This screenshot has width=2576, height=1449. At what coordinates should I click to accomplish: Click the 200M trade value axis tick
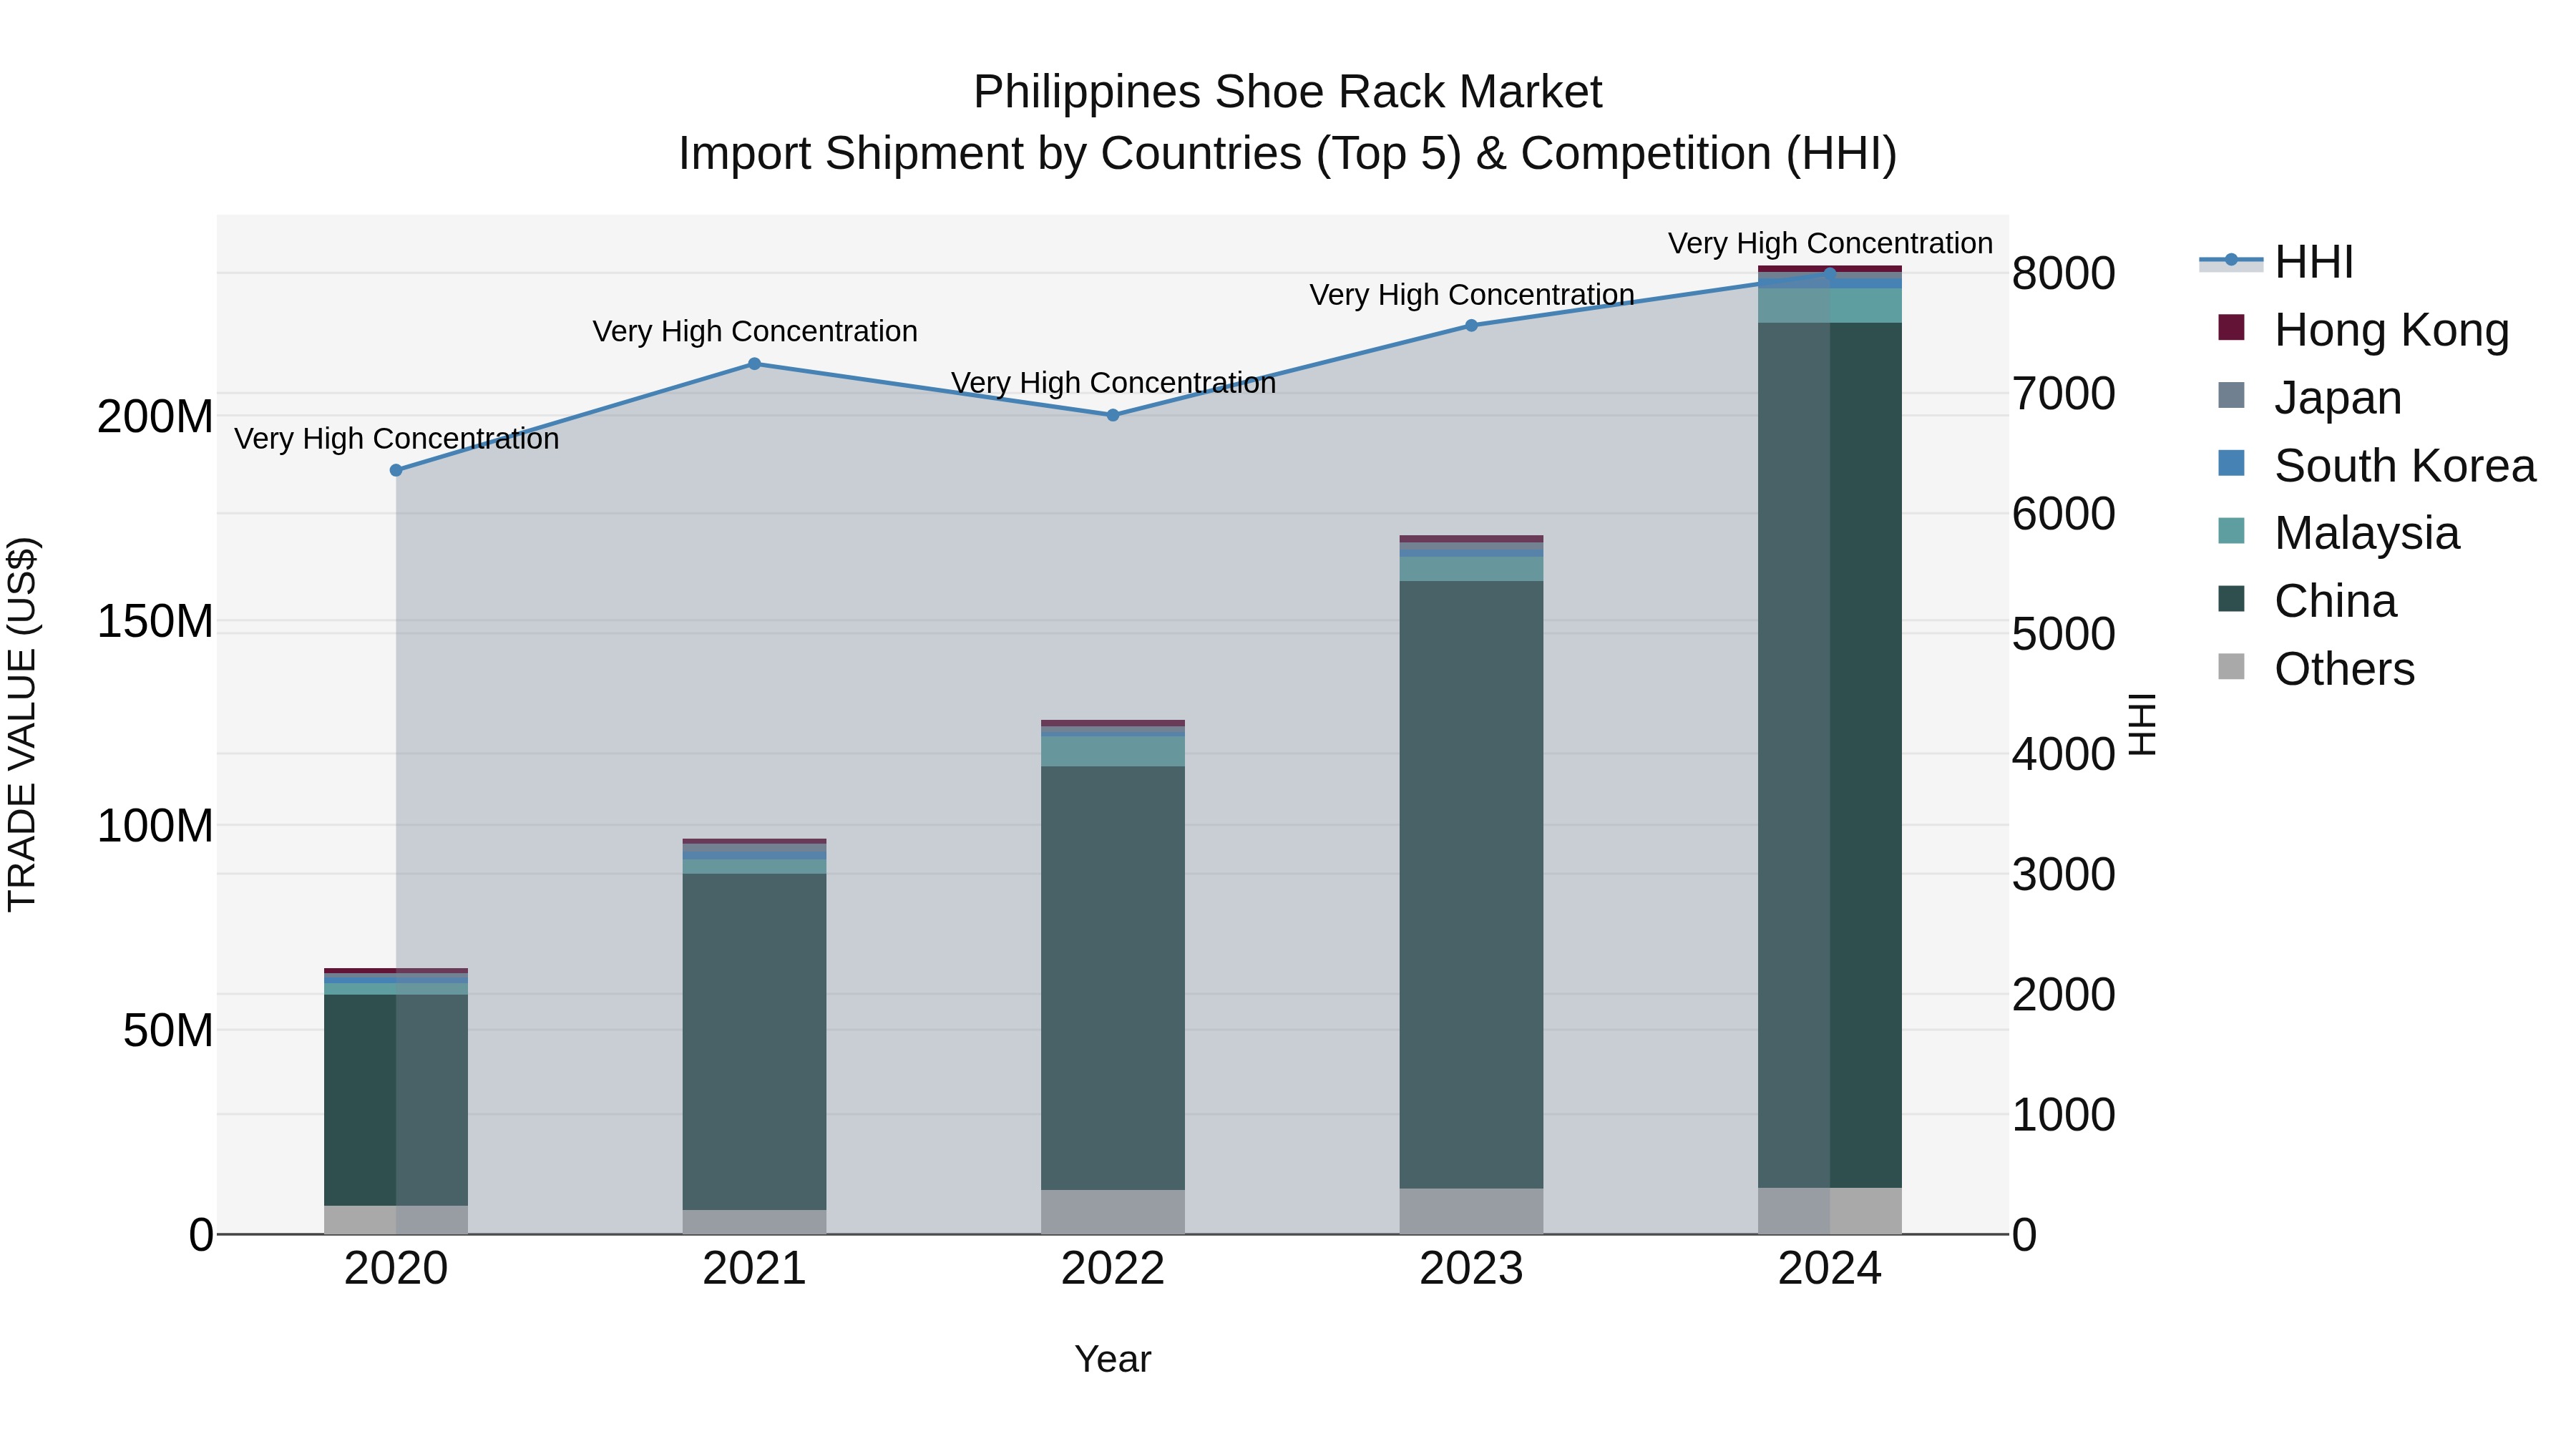155,416
